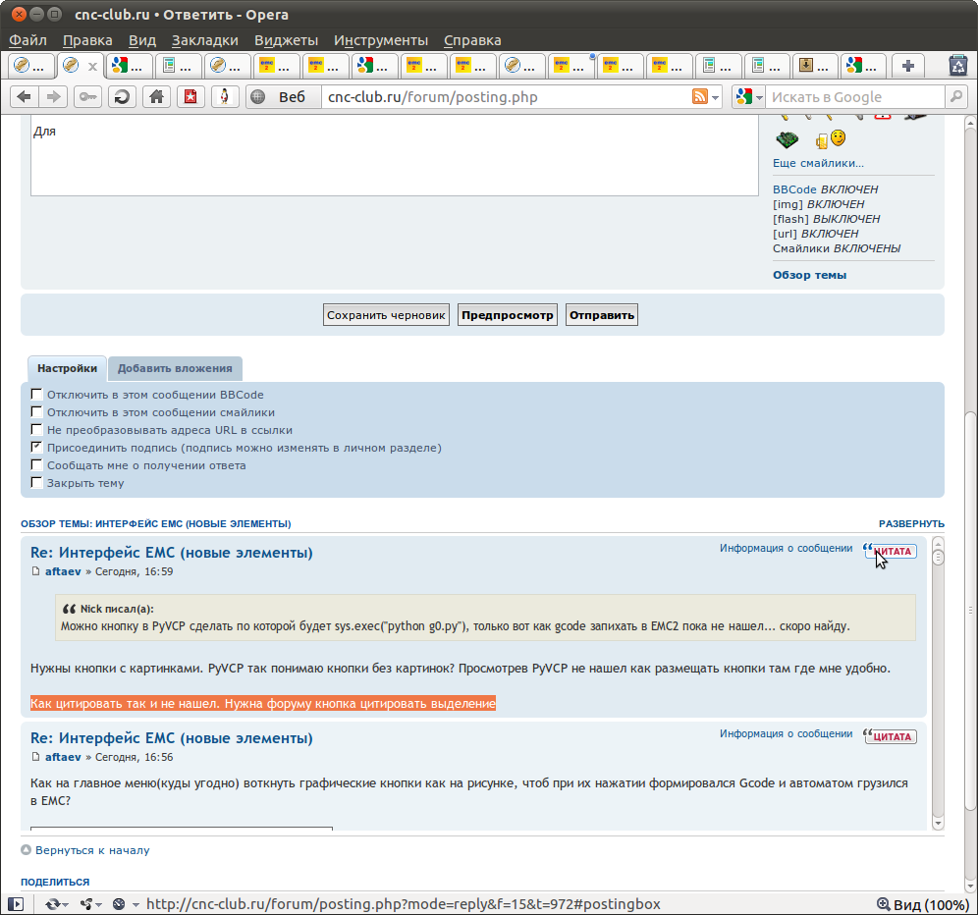Click the Вернуться к началу arrow icon

click(27, 849)
